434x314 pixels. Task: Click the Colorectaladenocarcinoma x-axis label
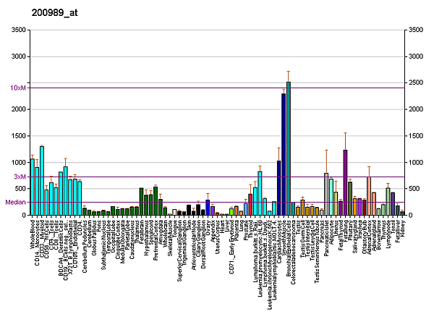[294, 245]
